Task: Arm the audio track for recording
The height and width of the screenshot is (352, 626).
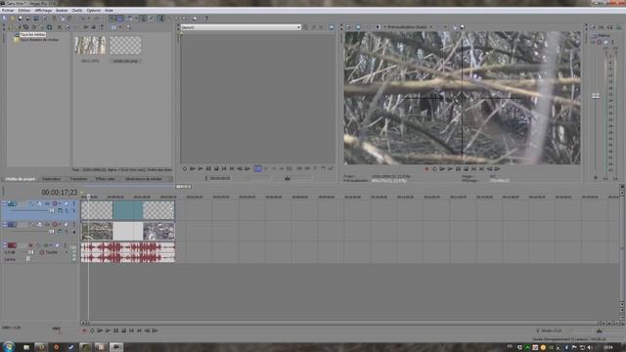Action: point(30,245)
